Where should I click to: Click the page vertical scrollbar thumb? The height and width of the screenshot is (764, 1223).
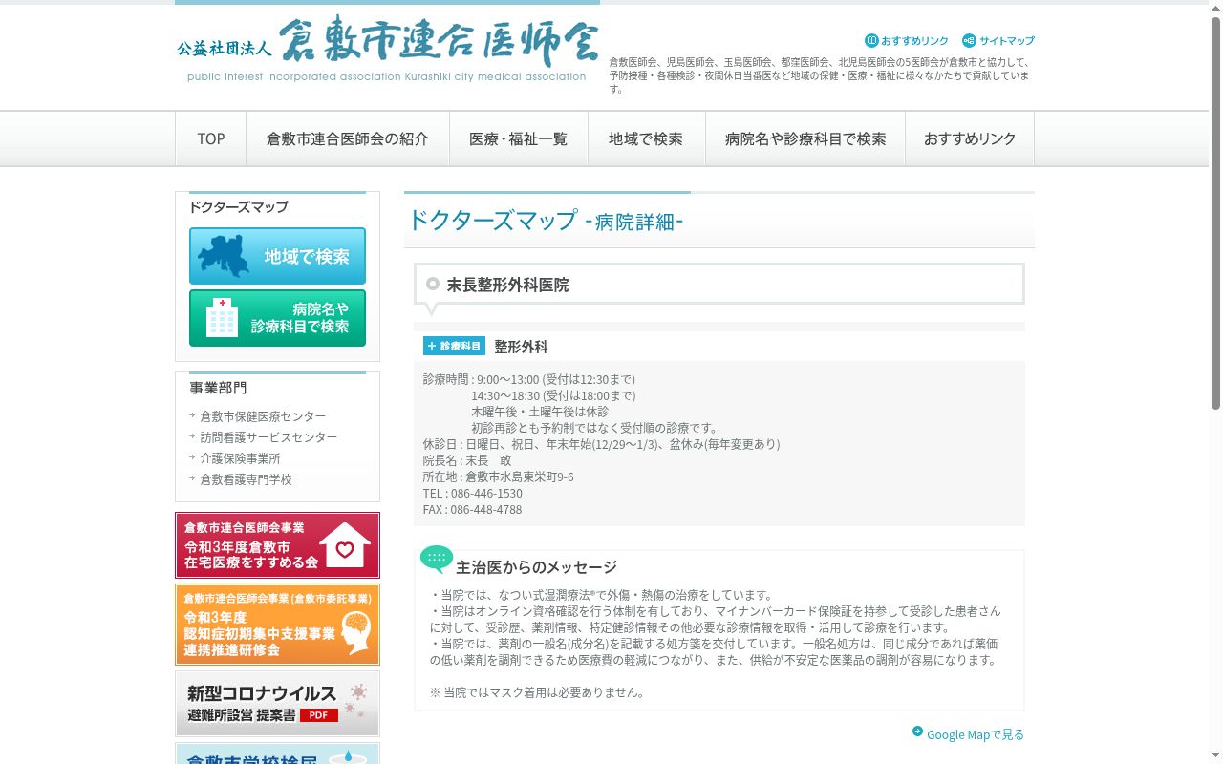(x=1215, y=212)
